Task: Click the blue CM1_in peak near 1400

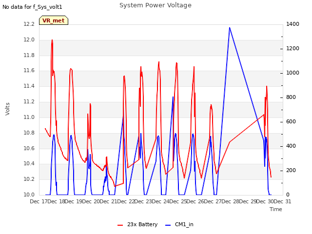Action: 230,28
